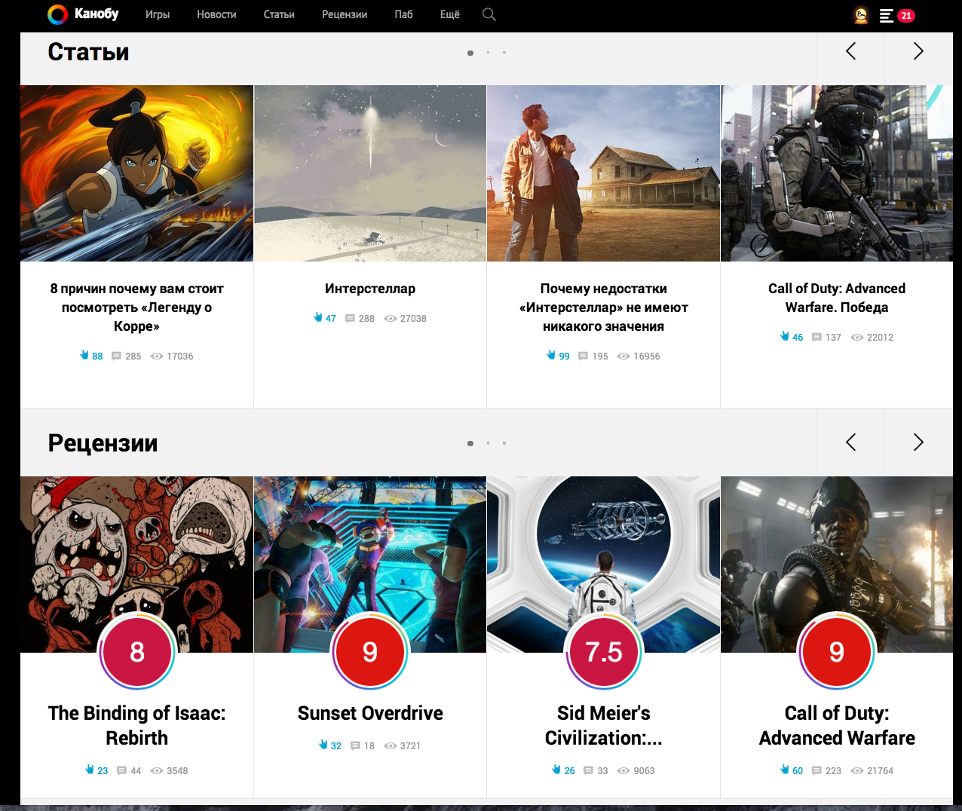962x811 pixels.
Task: Like the Sid Meier's Civilization review
Action: 556,770
